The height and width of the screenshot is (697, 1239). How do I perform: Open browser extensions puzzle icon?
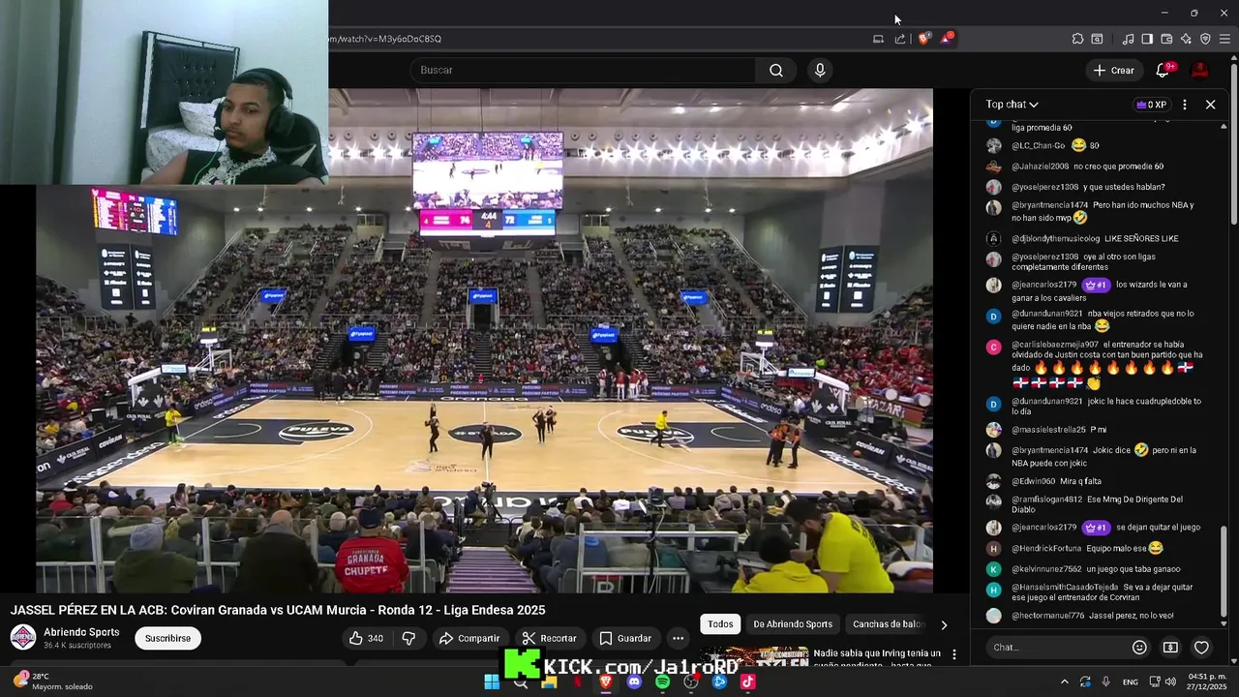[1077, 39]
